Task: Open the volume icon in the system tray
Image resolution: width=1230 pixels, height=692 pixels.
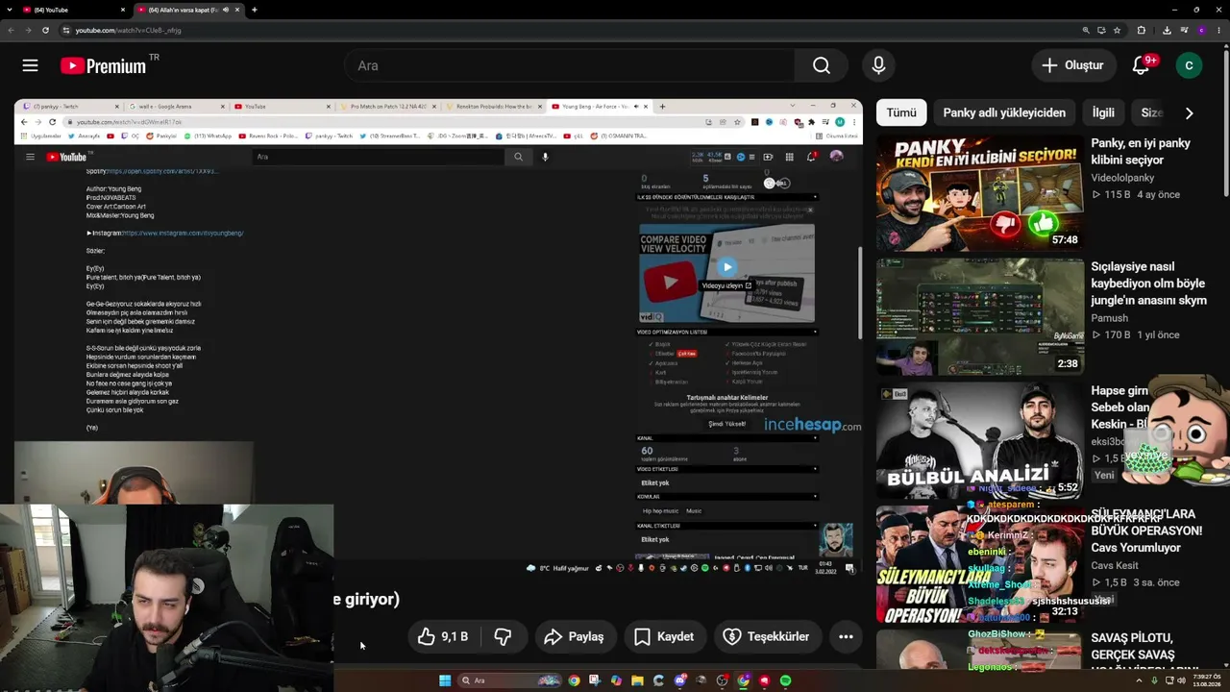Action: (x=1182, y=680)
